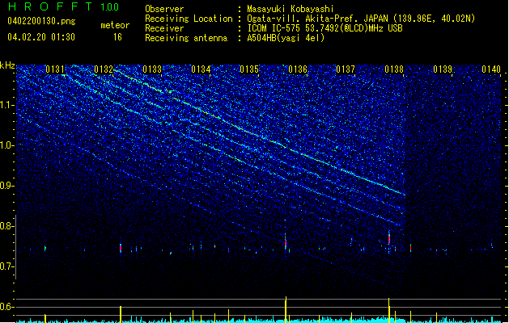This screenshot has width=509, height=323.
Task: Click the 0.8 kHz axis label
Action: pos(7,226)
